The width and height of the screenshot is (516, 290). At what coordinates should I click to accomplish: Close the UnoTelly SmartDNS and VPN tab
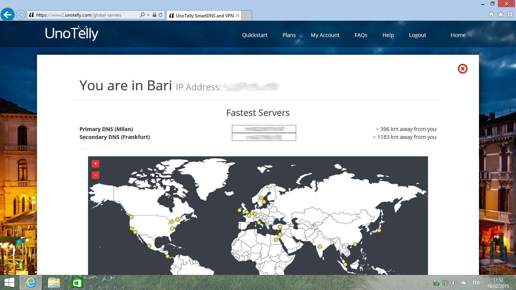[x=237, y=15]
